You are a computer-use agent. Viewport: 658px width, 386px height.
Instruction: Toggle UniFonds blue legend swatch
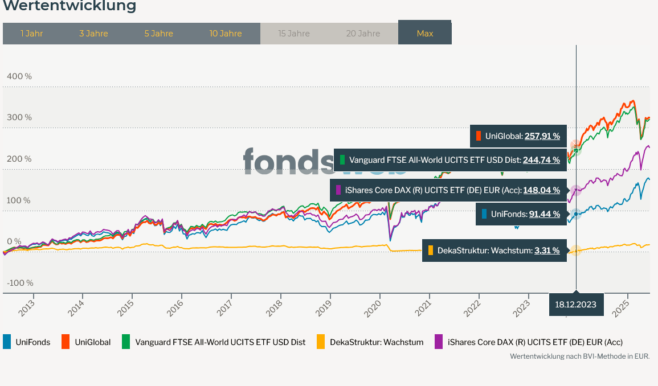pos(7,342)
